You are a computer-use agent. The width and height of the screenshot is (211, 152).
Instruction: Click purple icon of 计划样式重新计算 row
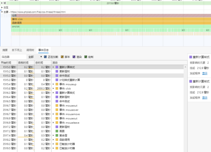pos(57,80)
